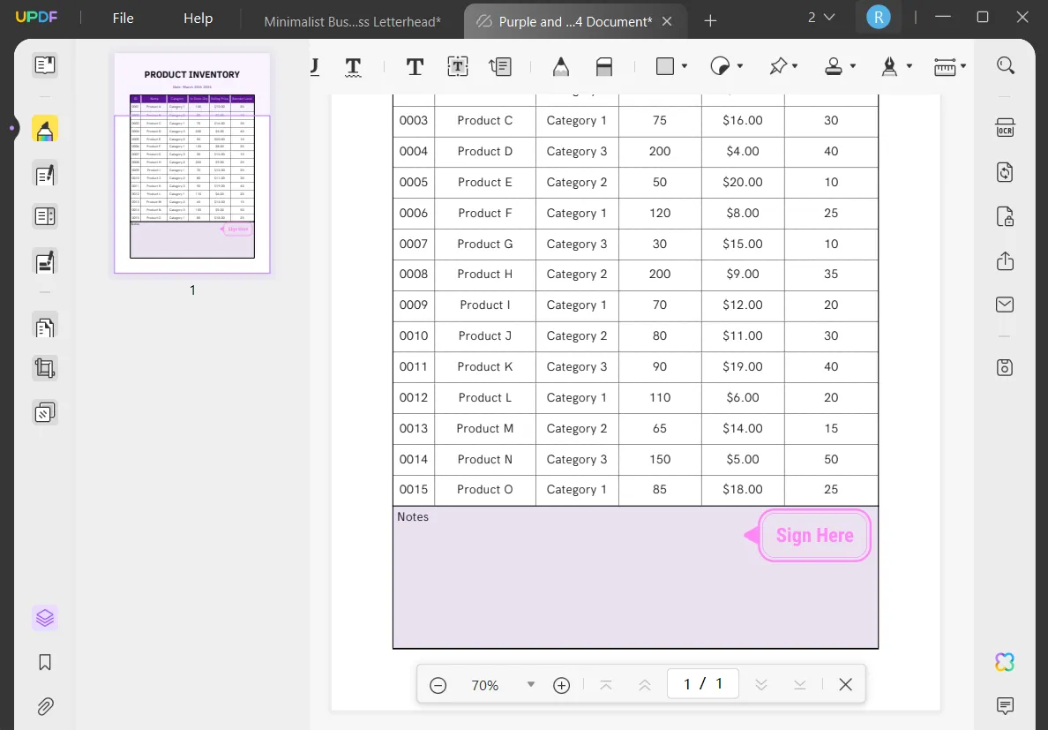Select the squiggly underline text tool
Image resolution: width=1048 pixels, height=730 pixels.
click(x=353, y=67)
